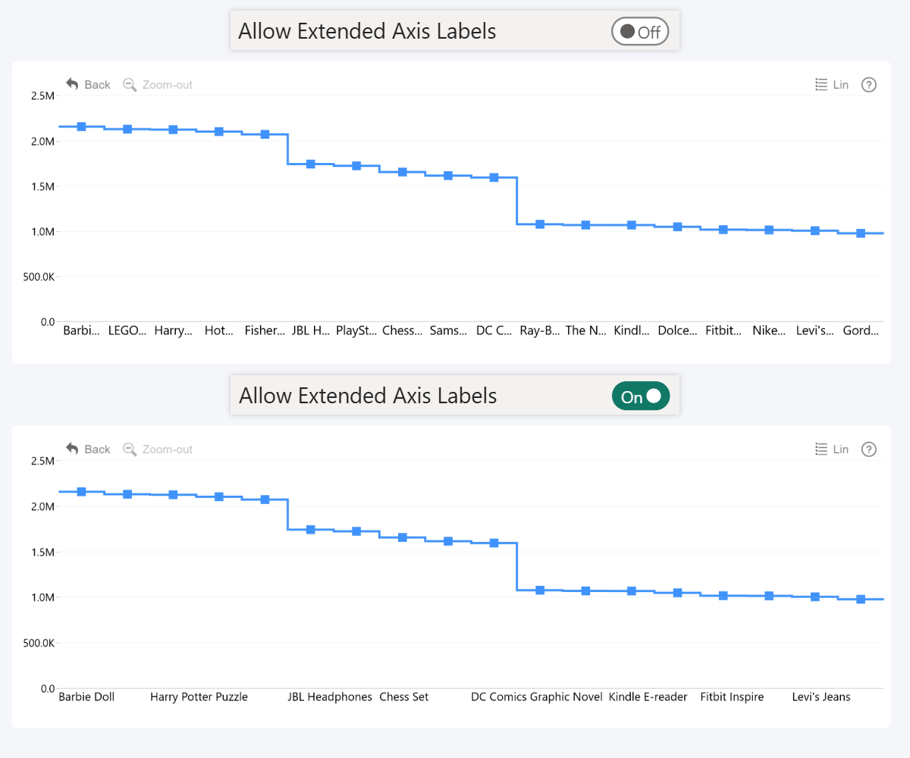Click the first data point marker on top chart
The height and width of the screenshot is (758, 910).
[80, 127]
